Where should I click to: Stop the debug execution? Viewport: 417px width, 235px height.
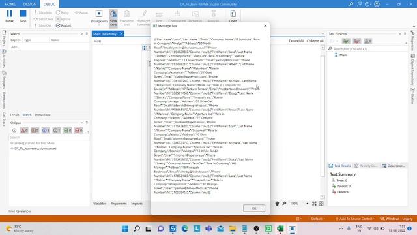pos(23,16)
